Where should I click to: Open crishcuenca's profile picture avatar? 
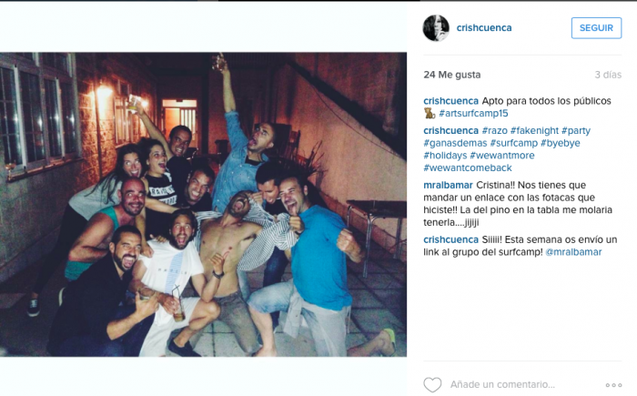tap(436, 28)
